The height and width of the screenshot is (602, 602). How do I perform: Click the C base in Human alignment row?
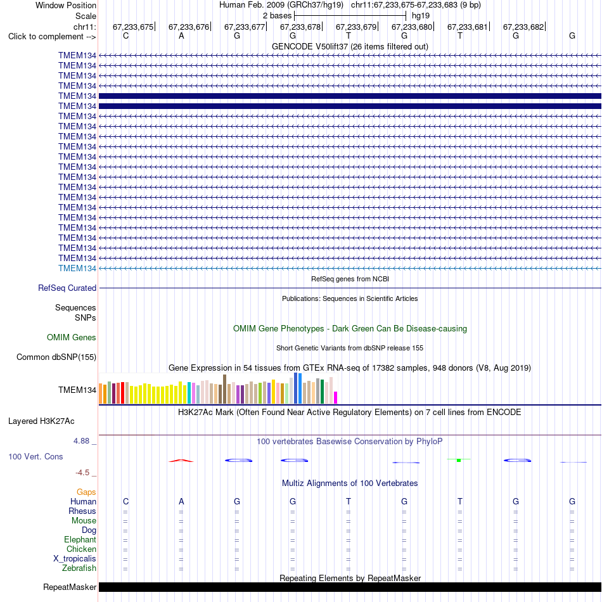pyautogui.click(x=125, y=501)
